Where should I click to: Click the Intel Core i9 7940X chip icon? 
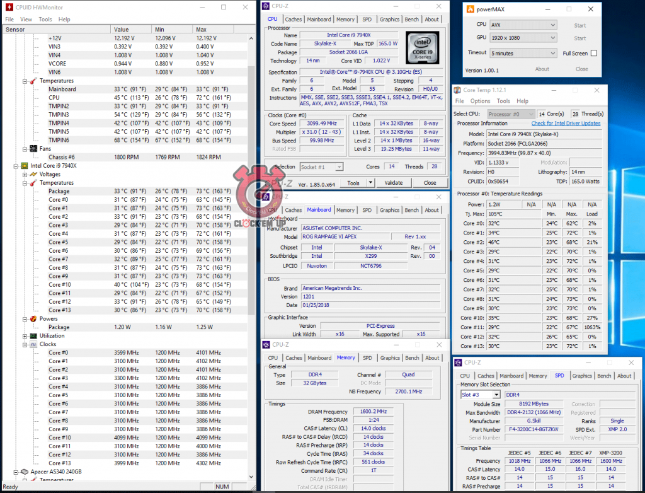(x=25, y=166)
